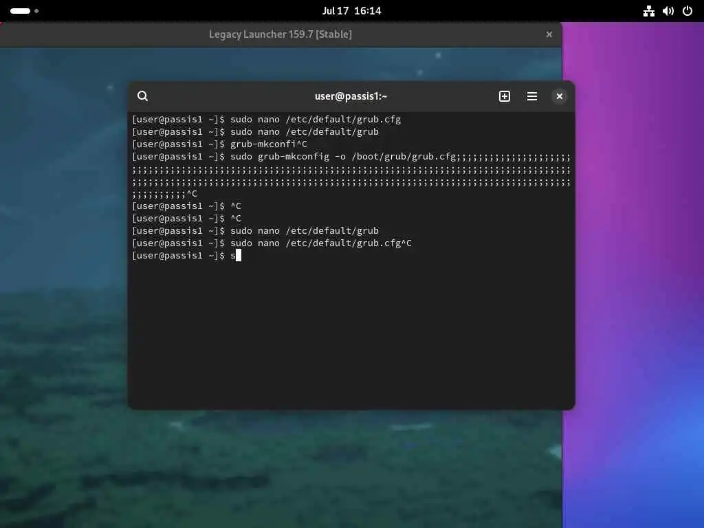Click the Legacy Launcher 159.7 [Stable] title bar
The height and width of the screenshot is (528, 704).
point(280,34)
